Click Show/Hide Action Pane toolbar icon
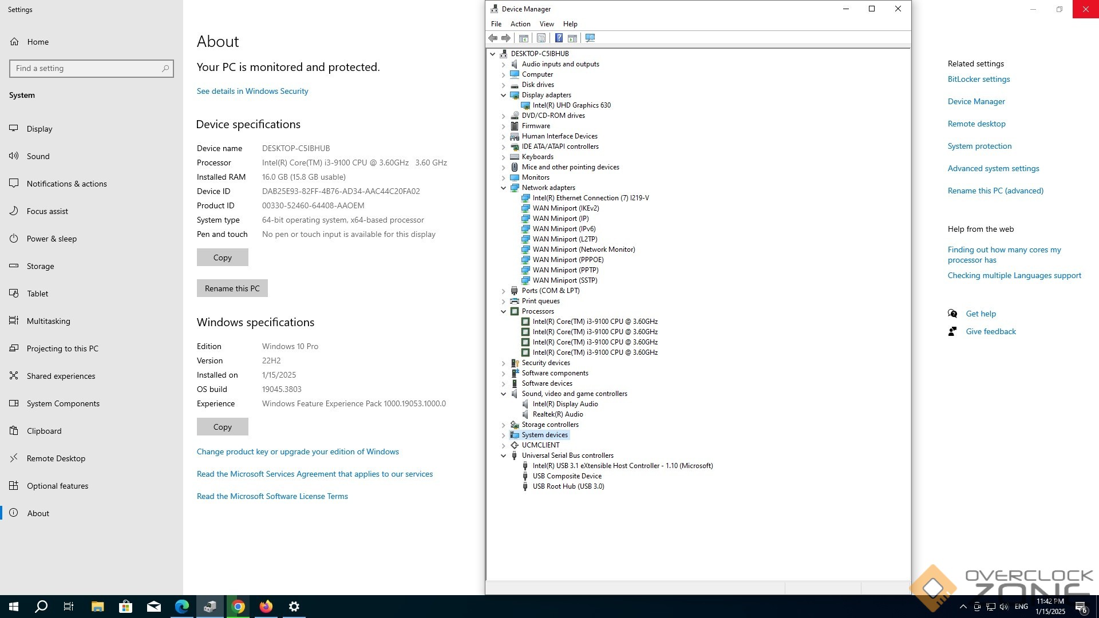Image resolution: width=1099 pixels, height=618 pixels. click(x=572, y=38)
